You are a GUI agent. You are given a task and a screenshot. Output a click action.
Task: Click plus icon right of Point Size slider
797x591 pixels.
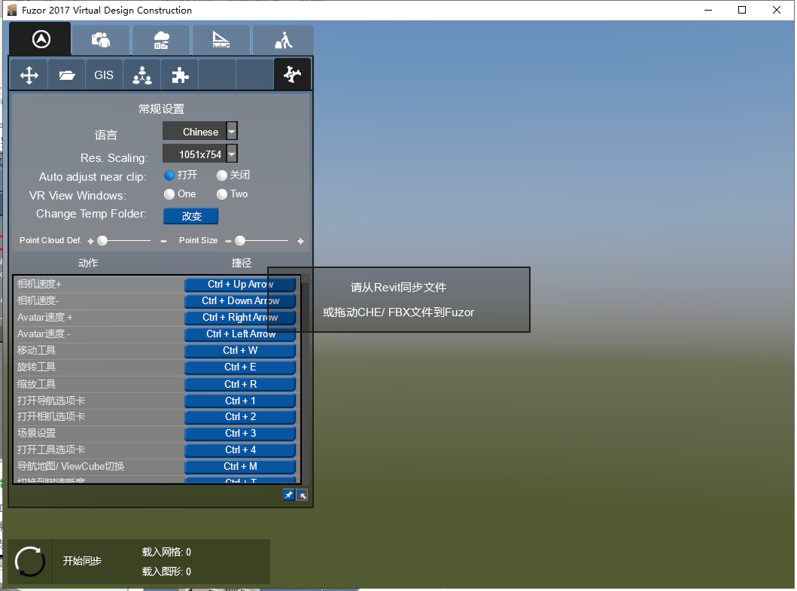coord(300,241)
